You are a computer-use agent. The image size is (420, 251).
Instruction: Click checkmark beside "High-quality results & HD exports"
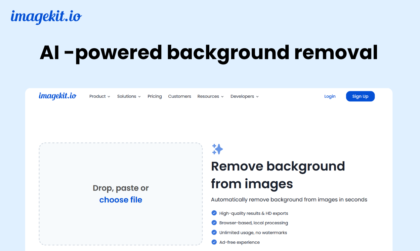pyautogui.click(x=214, y=213)
